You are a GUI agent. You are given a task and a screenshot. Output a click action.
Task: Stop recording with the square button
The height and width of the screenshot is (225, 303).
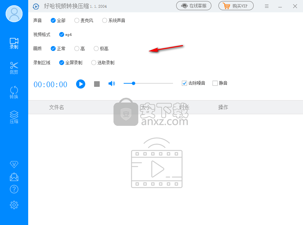pos(97,84)
